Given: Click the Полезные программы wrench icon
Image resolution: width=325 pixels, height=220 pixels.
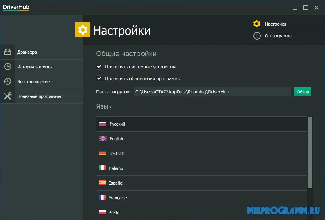Looking at the screenshot, I should [x=8, y=96].
